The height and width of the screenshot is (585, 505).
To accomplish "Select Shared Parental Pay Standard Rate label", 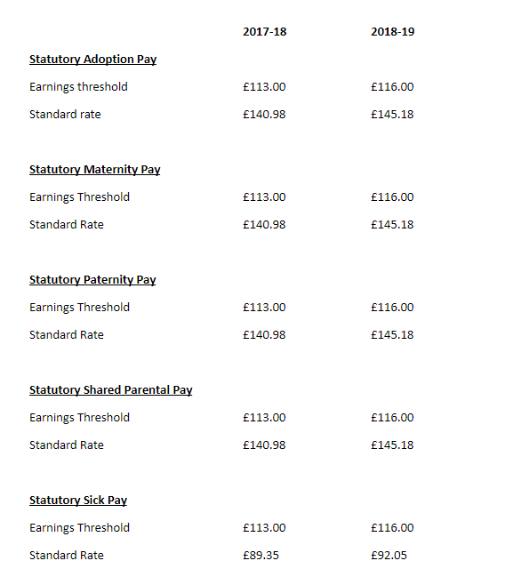I will pos(67,445).
